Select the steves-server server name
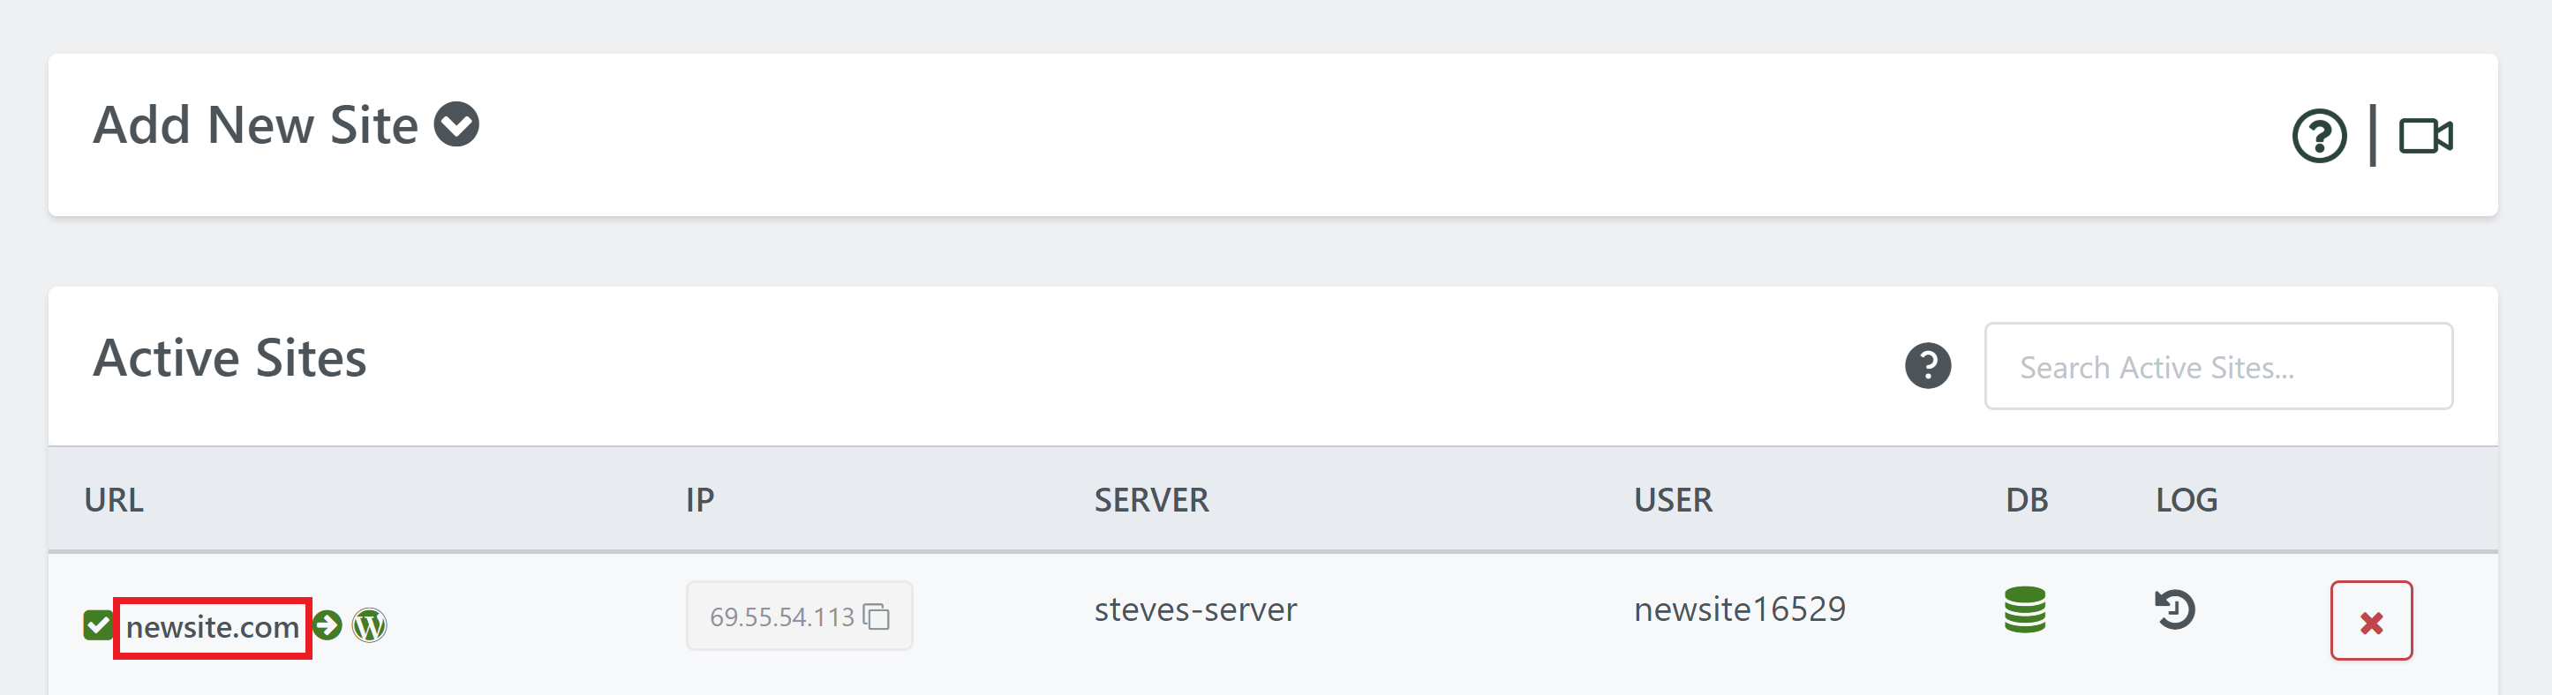 [1194, 609]
